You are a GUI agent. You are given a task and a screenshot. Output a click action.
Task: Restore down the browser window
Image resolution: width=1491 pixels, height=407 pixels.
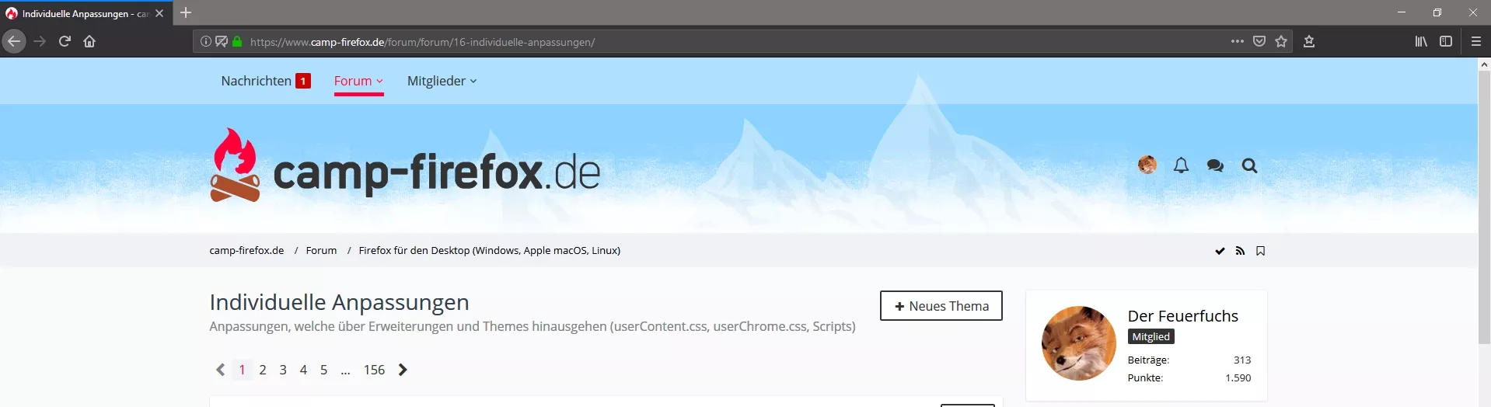tap(1437, 12)
